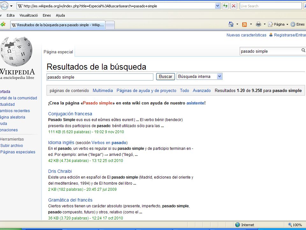Select páginas de contenido search profile

coord(69,90)
